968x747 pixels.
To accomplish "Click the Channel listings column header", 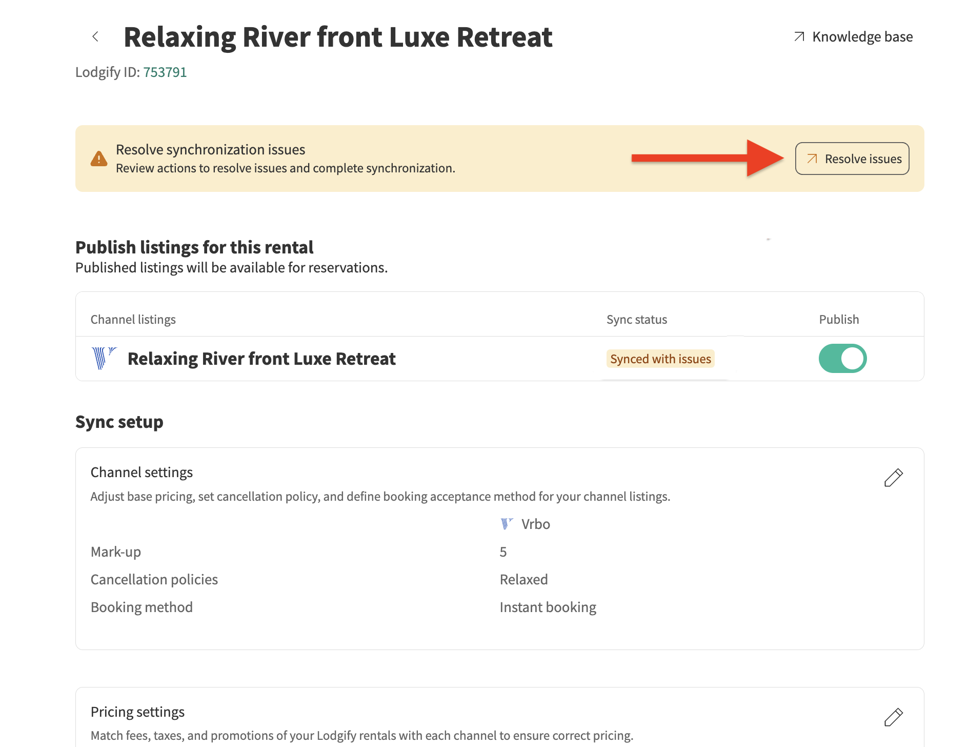I will [133, 319].
